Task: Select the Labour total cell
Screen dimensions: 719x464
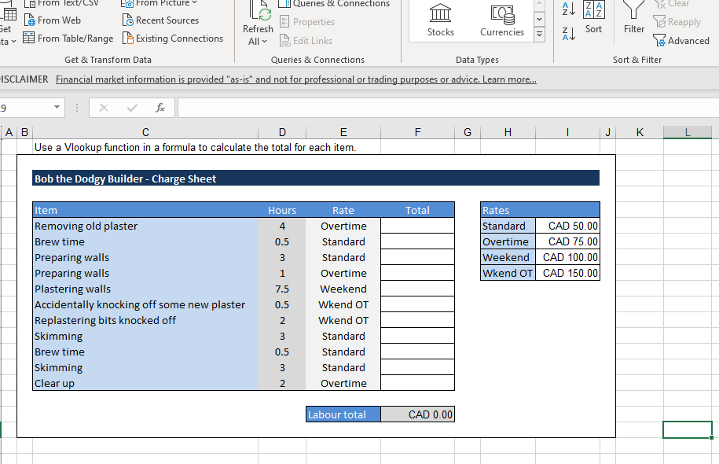Action: (343, 414)
